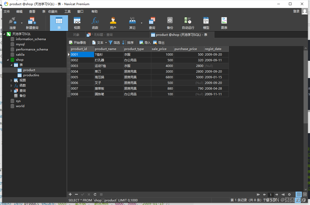310x205 pixels.
Task: Select the 表 tables toolbar icon
Action: point(59,23)
